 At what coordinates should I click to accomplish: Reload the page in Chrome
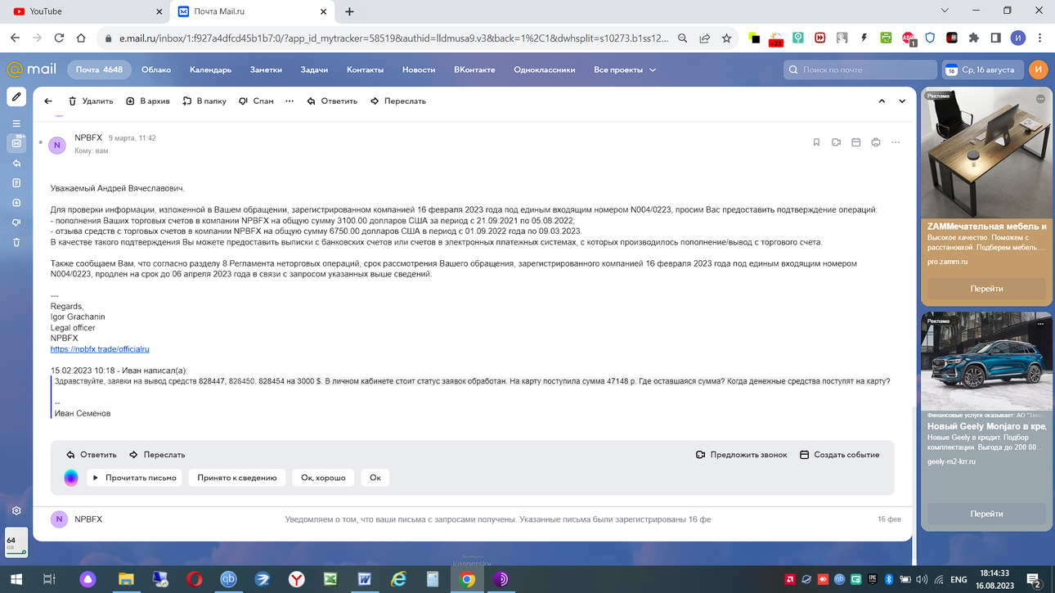pos(59,38)
